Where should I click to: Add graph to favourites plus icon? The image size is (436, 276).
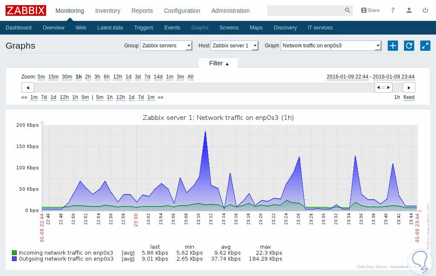pyautogui.click(x=392, y=46)
